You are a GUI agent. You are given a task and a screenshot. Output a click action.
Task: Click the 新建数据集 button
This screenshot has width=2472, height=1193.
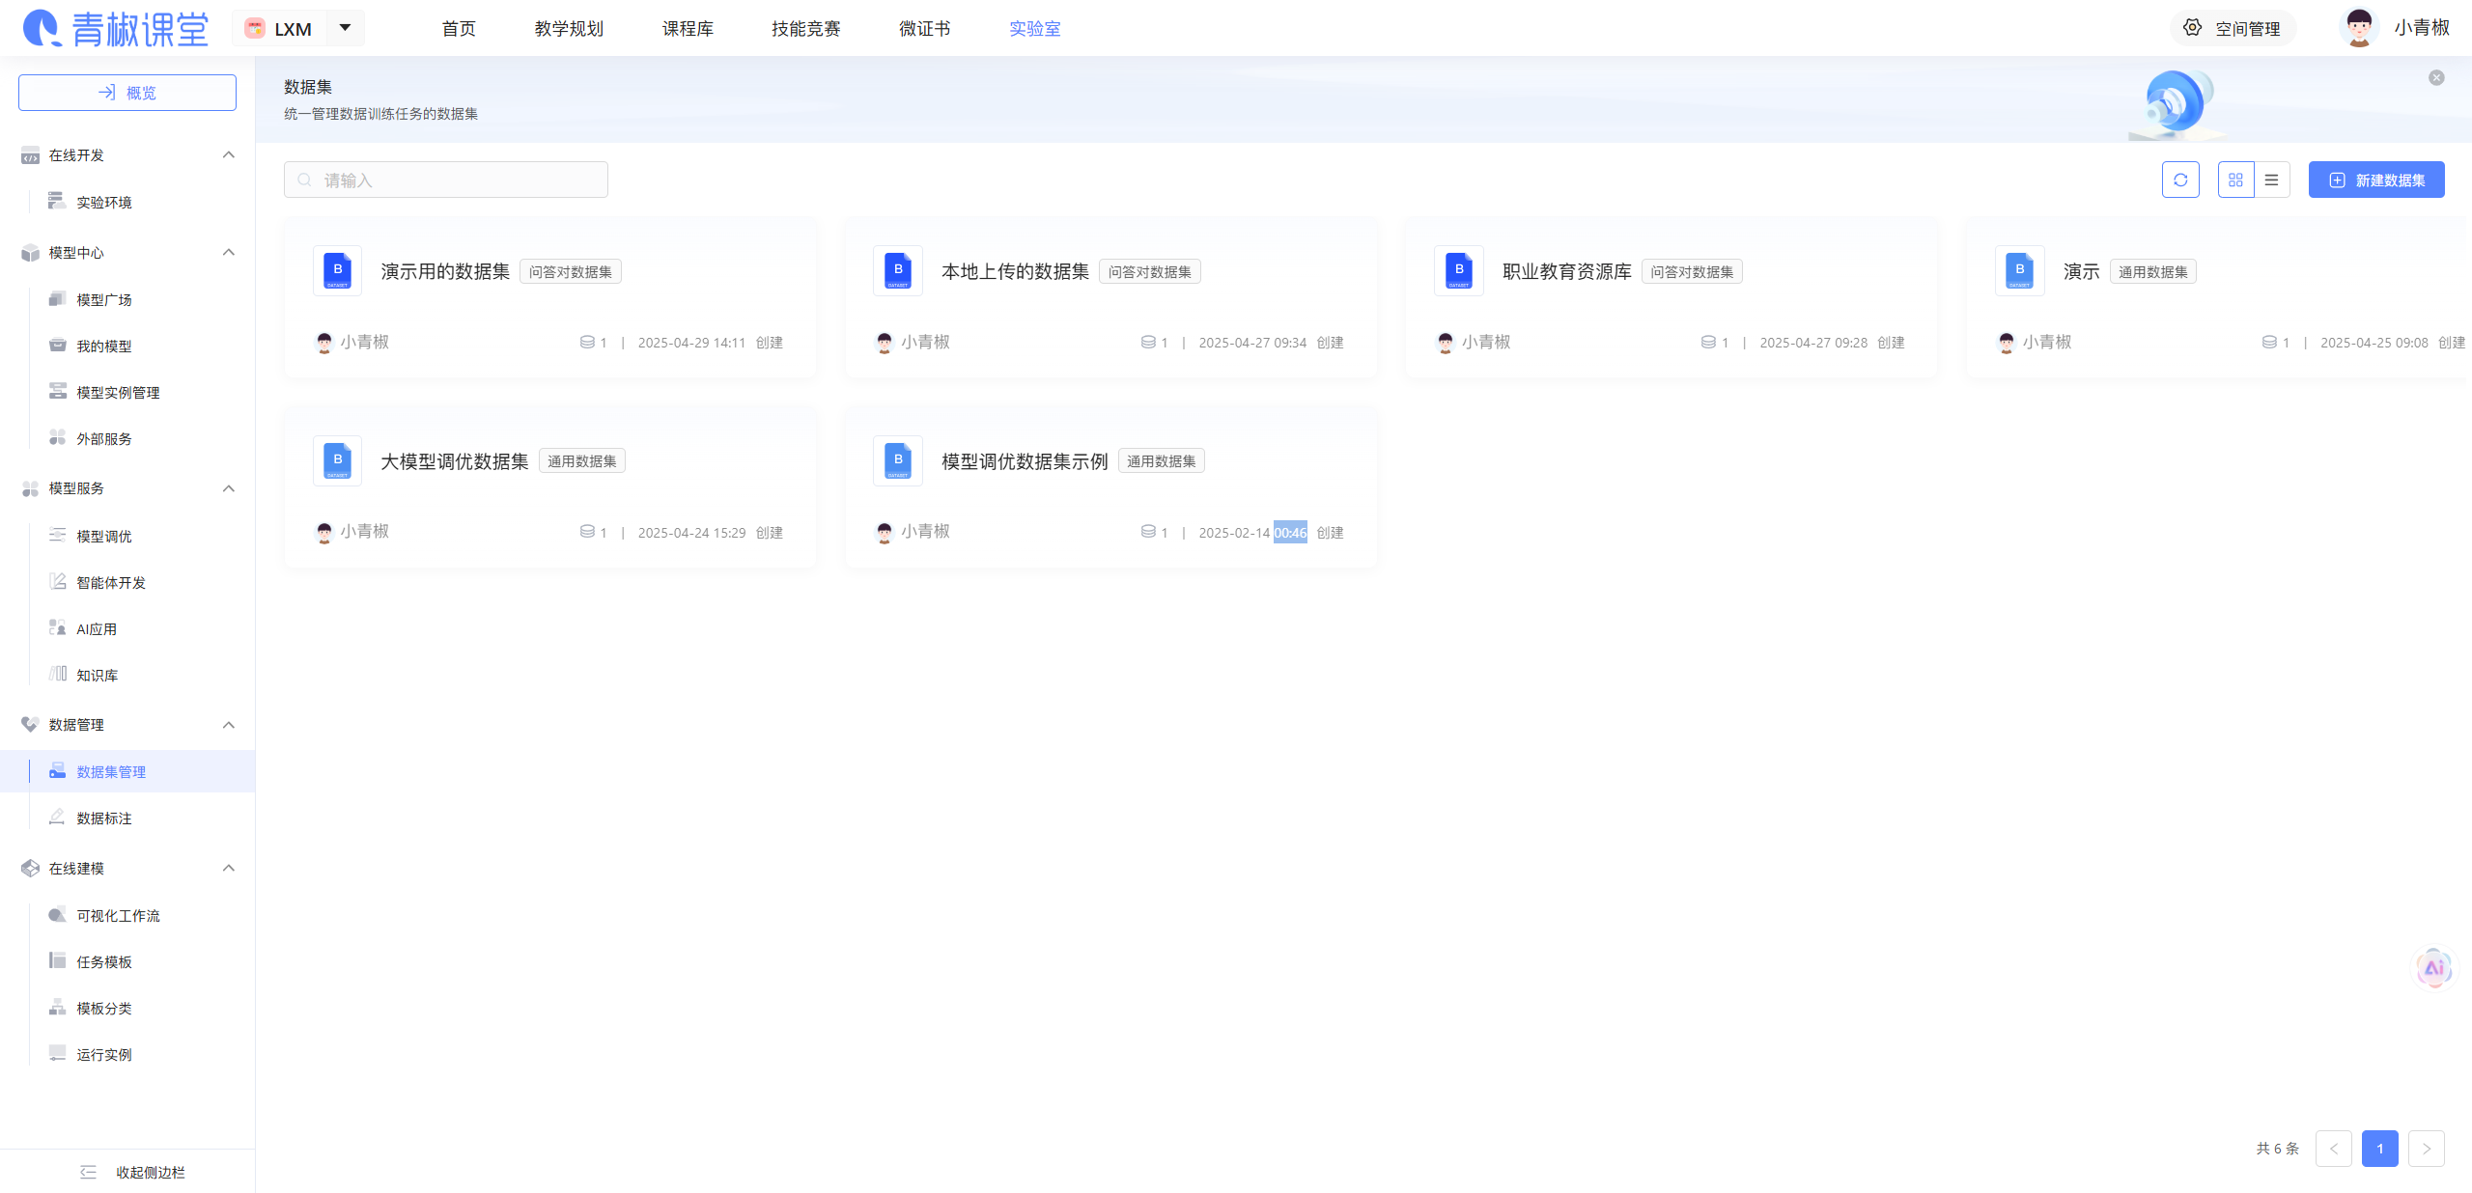[x=2375, y=180]
